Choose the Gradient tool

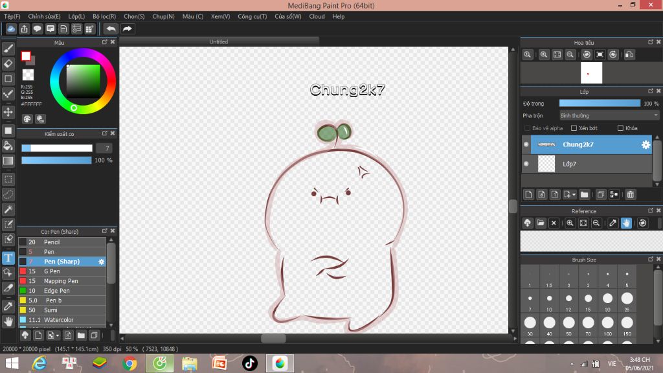coord(8,161)
